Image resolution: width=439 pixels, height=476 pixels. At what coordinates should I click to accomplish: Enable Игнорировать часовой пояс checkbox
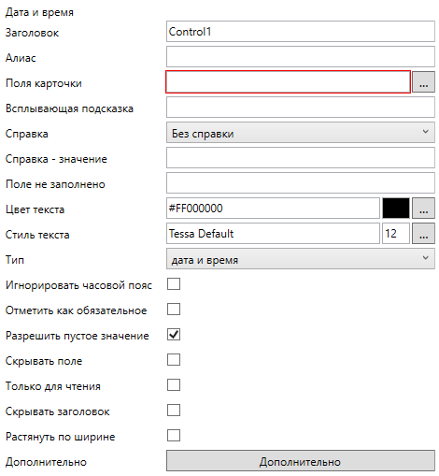[x=174, y=284]
